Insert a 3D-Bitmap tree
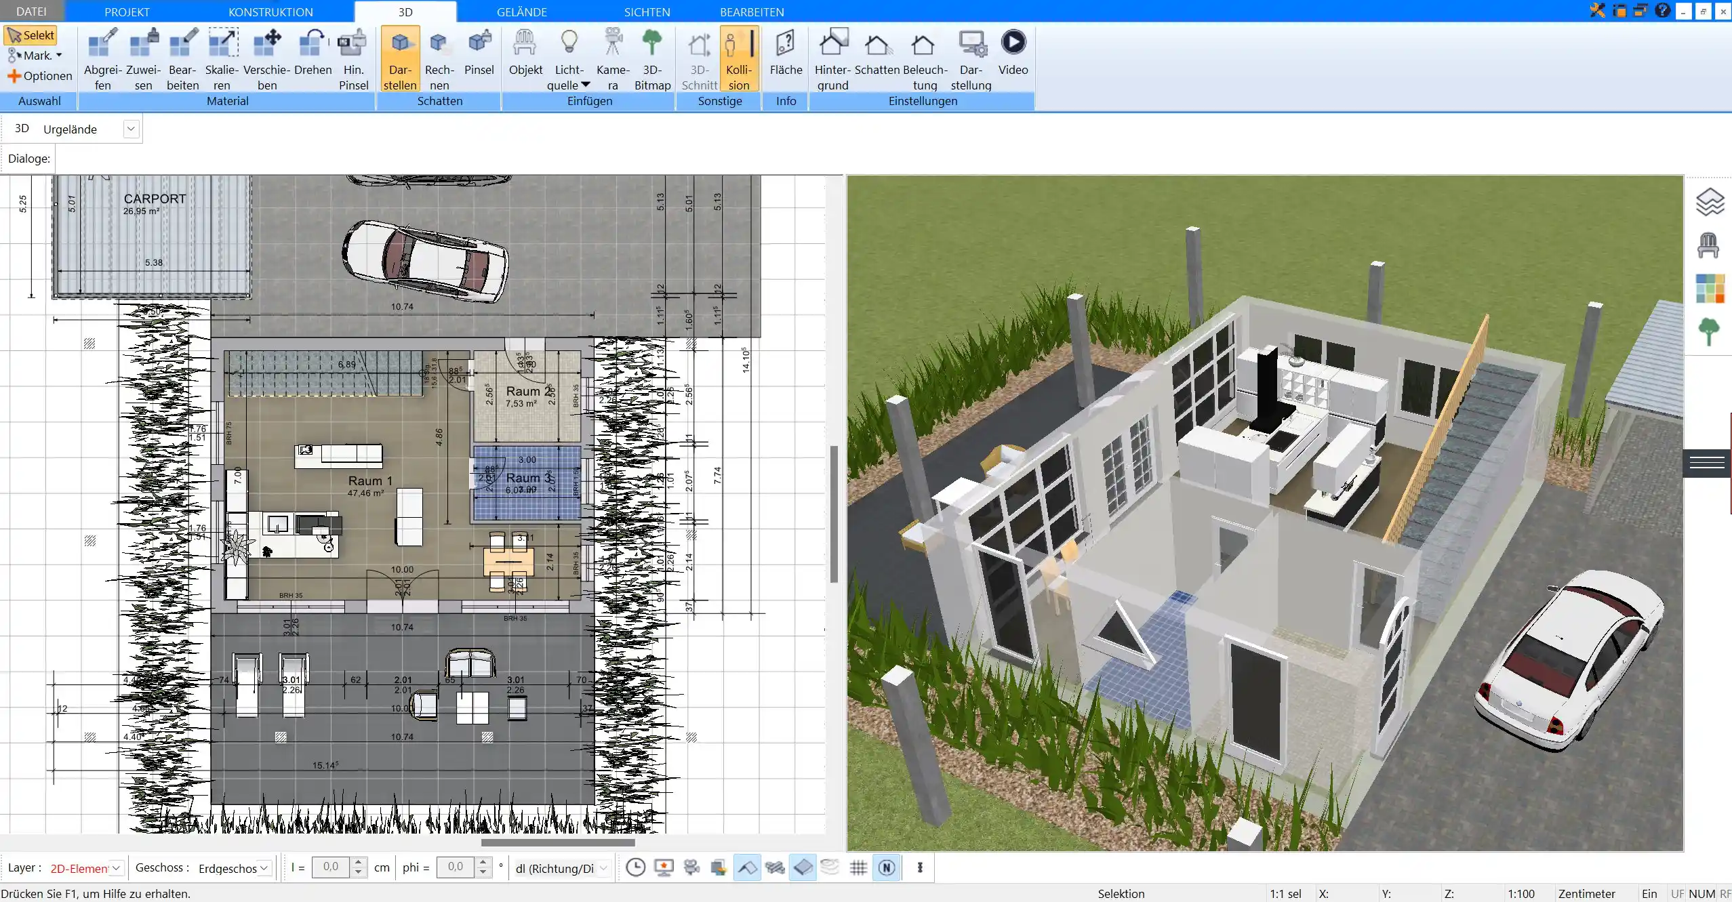 [652, 59]
